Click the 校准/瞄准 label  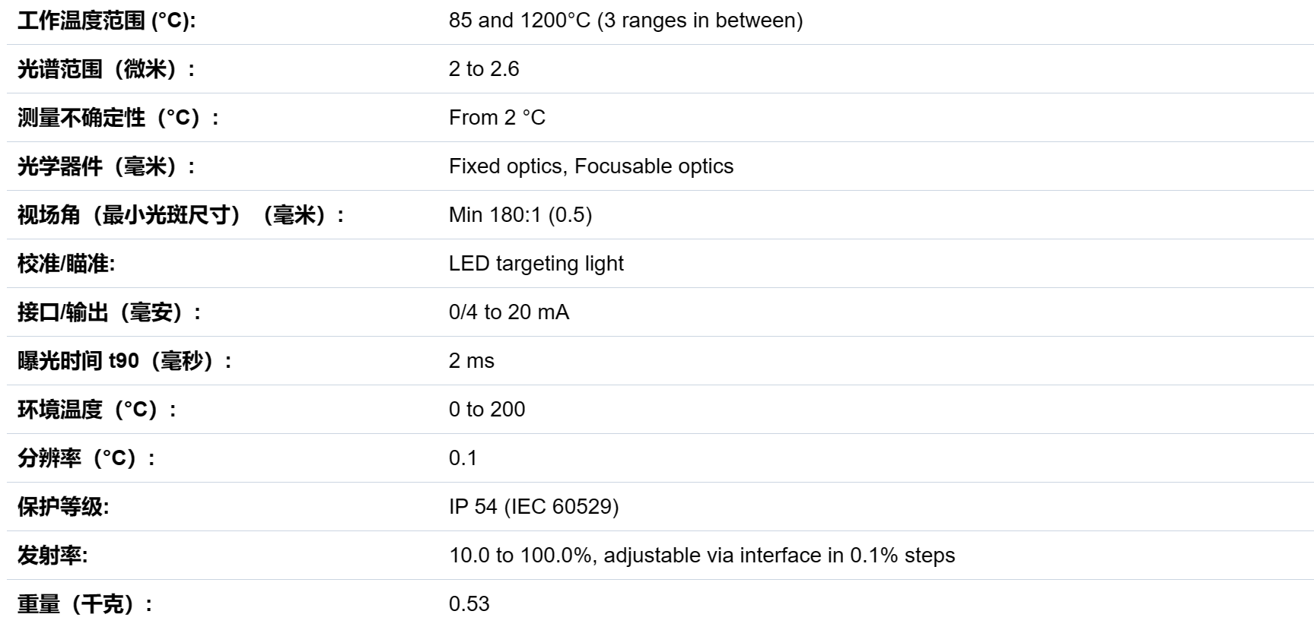pyautogui.click(x=66, y=264)
